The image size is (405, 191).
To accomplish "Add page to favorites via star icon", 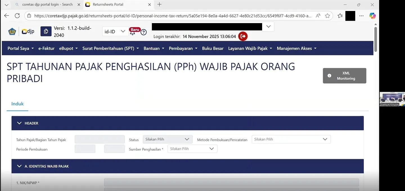I will pos(327,16).
